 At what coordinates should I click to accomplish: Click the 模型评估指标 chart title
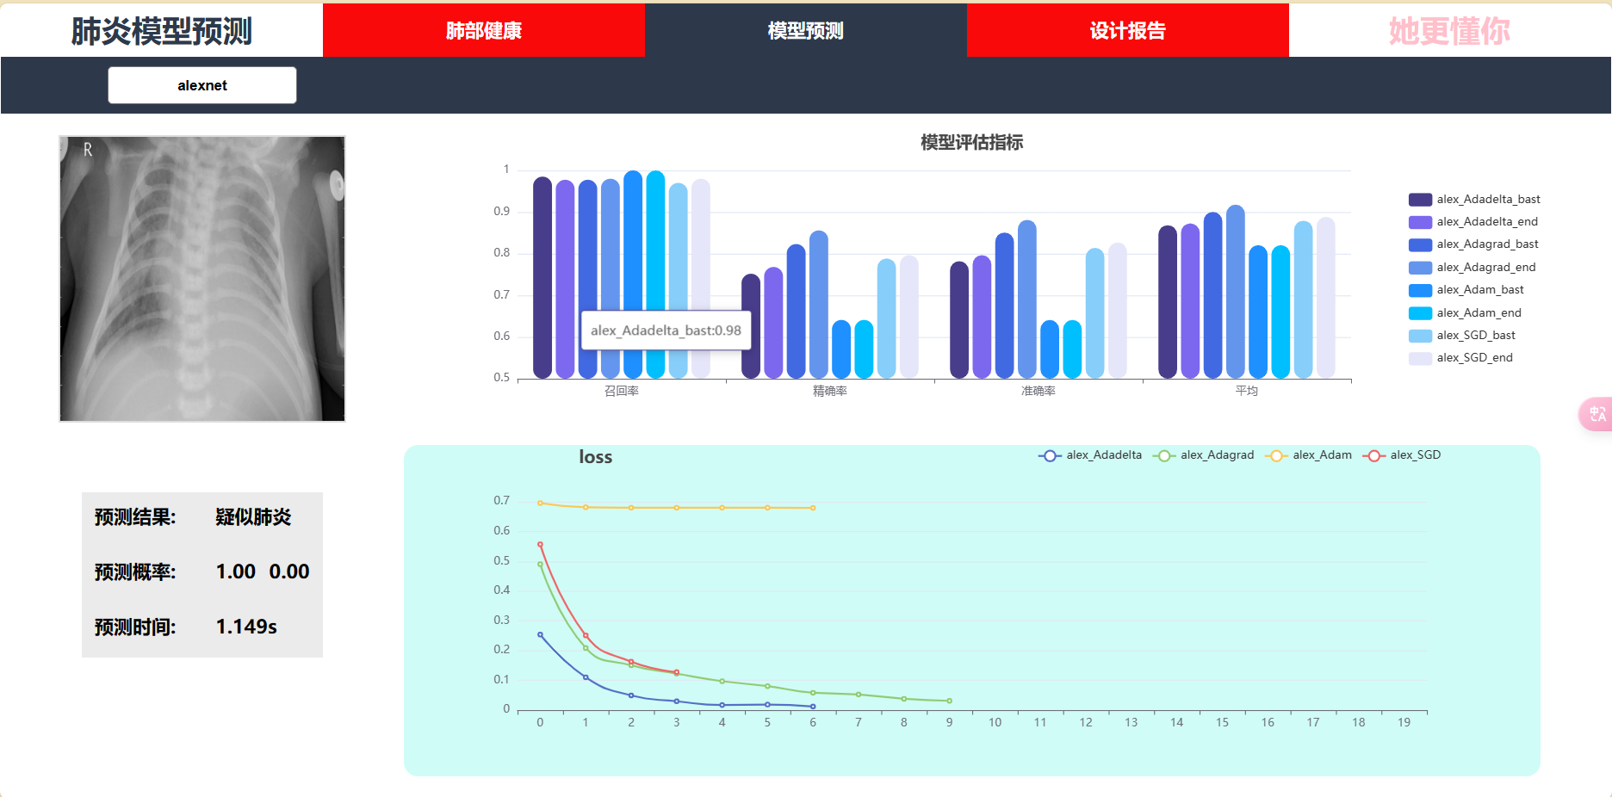(971, 142)
